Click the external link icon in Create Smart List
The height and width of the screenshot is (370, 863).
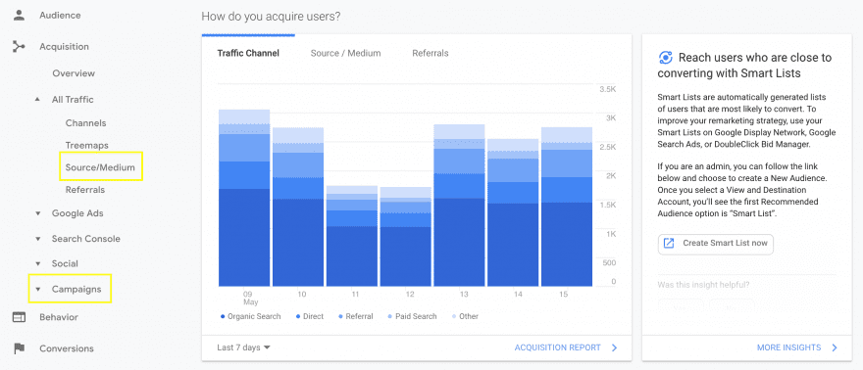(x=669, y=243)
